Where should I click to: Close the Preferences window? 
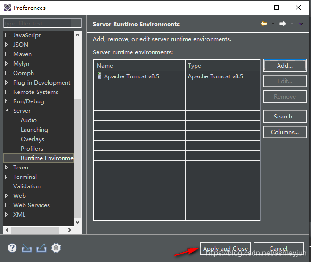pyautogui.click(x=298, y=8)
